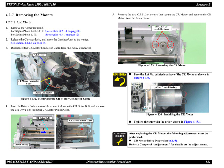This screenshot has height=168, width=224.
Task: Click screw marker number 1 in Figure 4-133
Action: [x=170, y=50]
